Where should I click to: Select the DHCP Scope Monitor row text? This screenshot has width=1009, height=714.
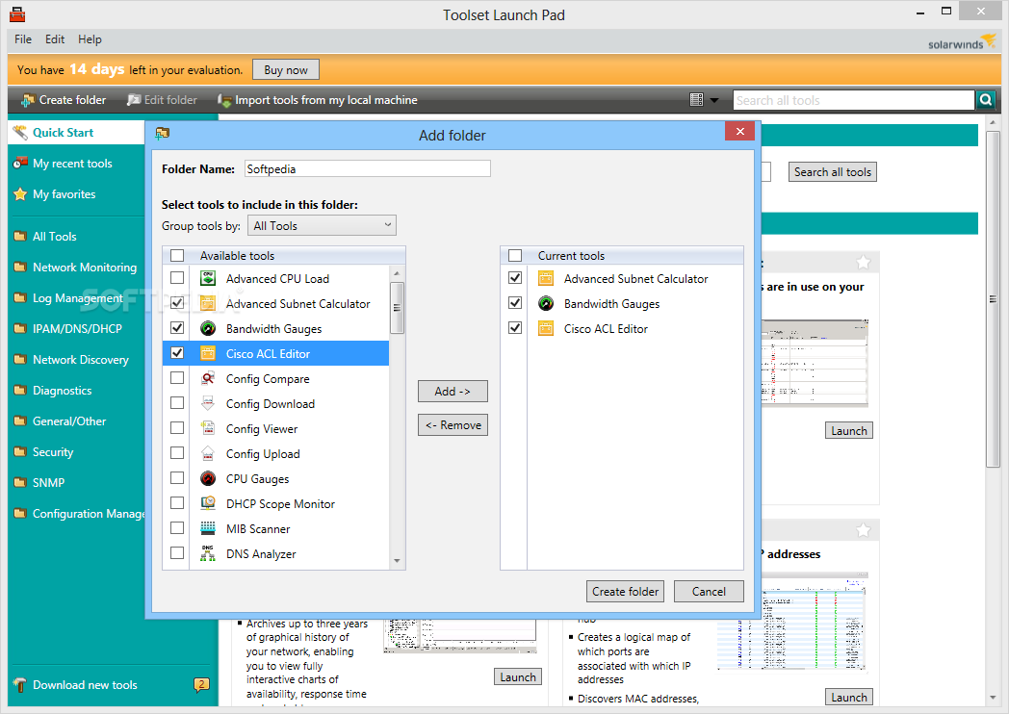click(x=280, y=503)
